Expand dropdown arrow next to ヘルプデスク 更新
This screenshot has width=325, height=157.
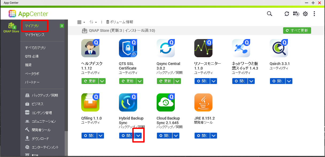click(x=102, y=81)
